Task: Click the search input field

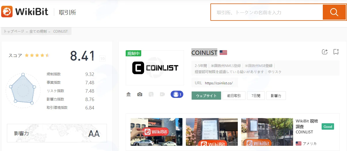Action: point(267,12)
